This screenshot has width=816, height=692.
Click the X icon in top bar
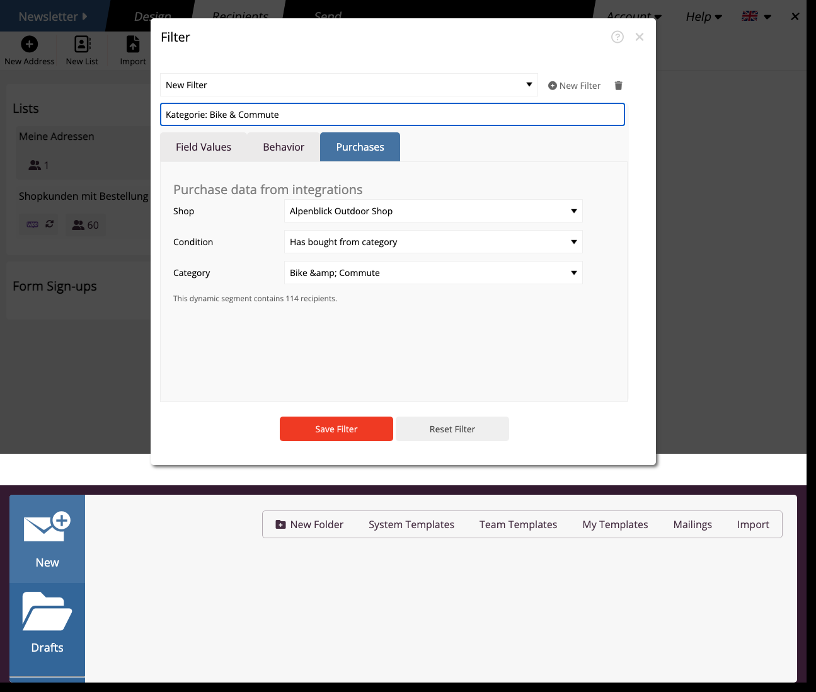click(x=795, y=16)
